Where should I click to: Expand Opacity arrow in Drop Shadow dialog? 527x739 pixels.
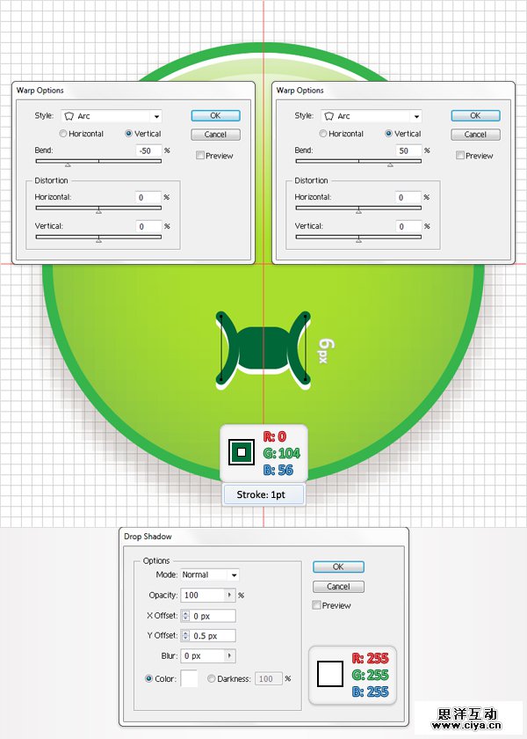click(229, 595)
